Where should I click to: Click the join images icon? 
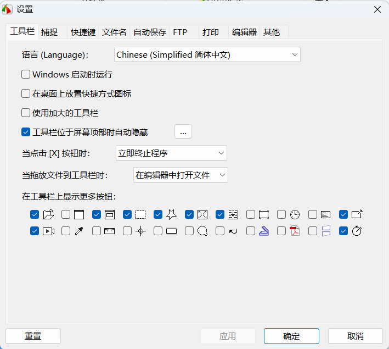tap(326, 231)
